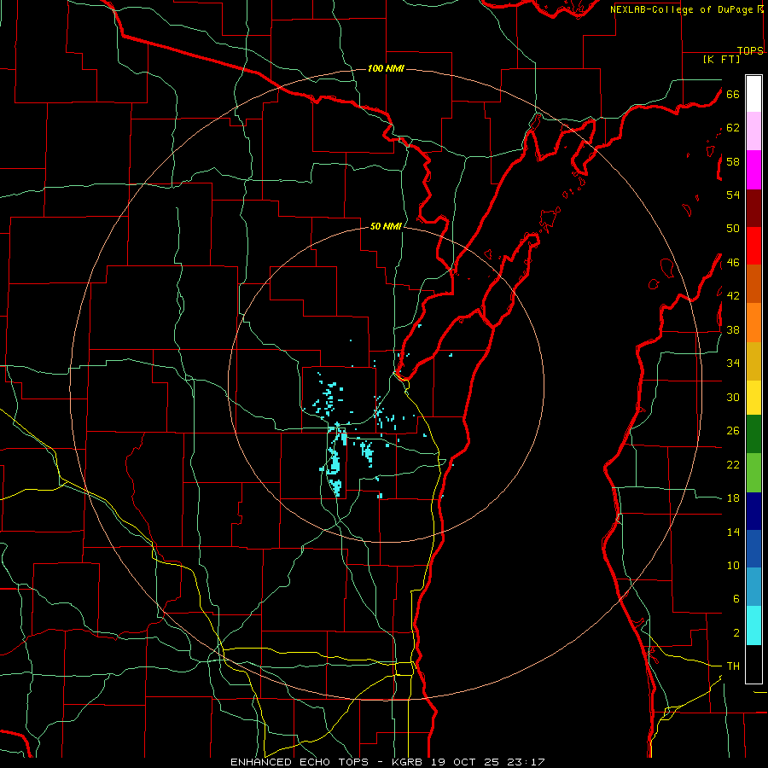Click the 19 OCT 25 date
The width and height of the screenshot is (768, 768).
[468, 762]
